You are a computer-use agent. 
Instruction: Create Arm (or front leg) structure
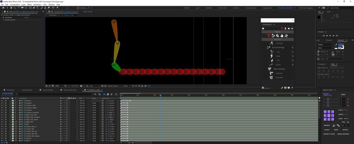(x=277, y=47)
